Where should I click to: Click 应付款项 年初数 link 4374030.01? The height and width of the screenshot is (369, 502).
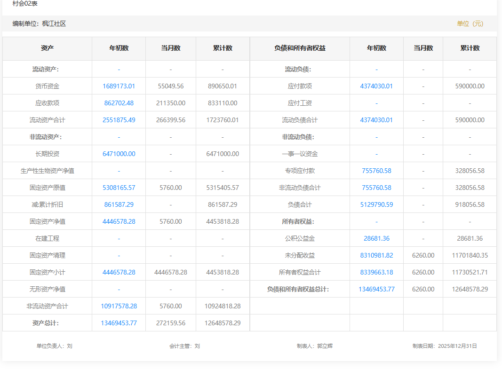tap(376, 86)
